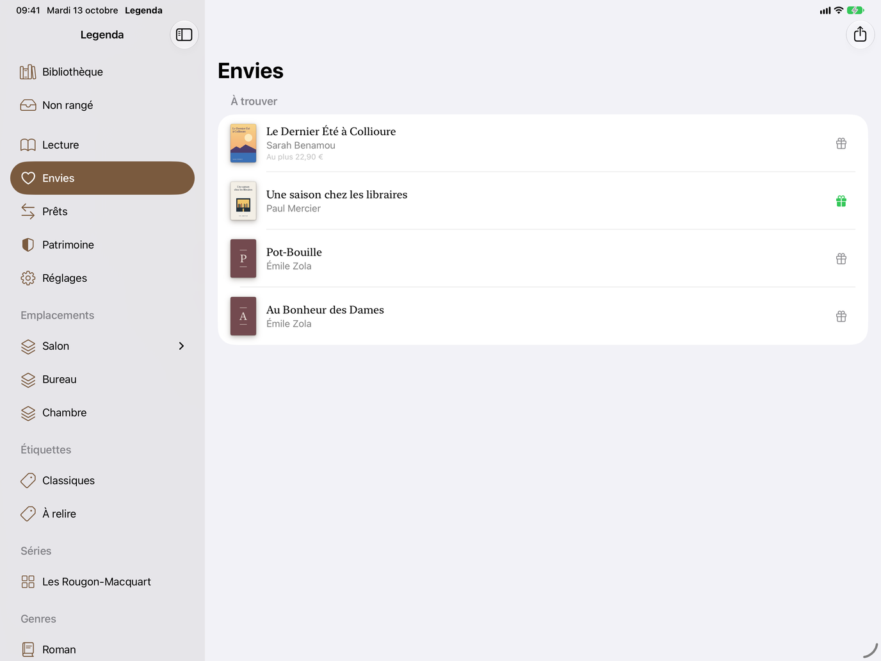Click author name Paul Mercier
The image size is (881, 661).
[x=293, y=208]
